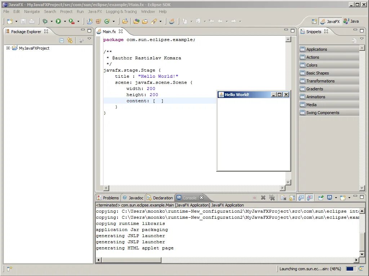Image resolution: width=369 pixels, height=276 pixels.
Task: Open the Actions snippets category
Action: point(329,57)
